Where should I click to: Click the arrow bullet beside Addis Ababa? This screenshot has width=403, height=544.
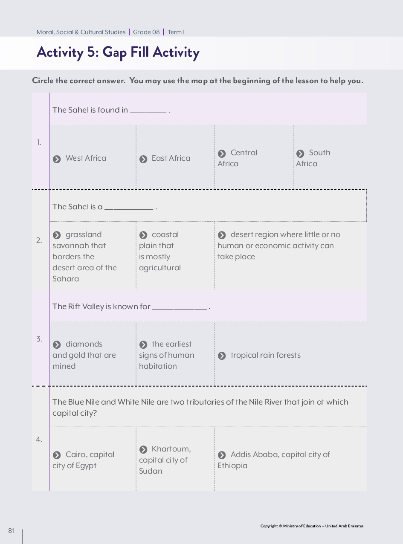(x=222, y=455)
